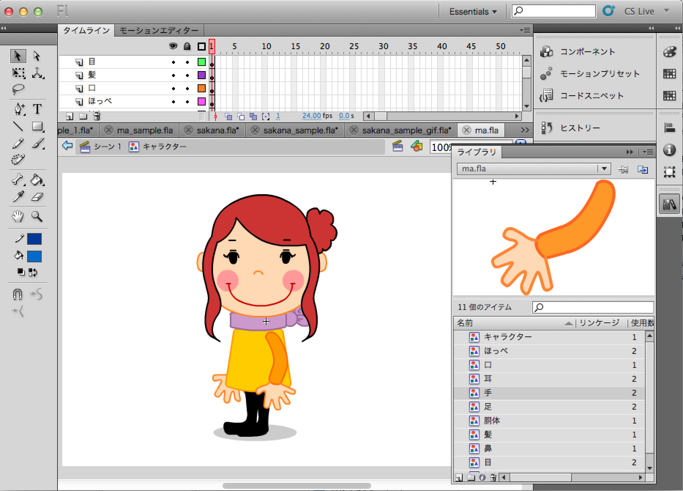The width and height of the screenshot is (683, 491).
Task: Select the Eraser tool
Action: [x=37, y=197]
